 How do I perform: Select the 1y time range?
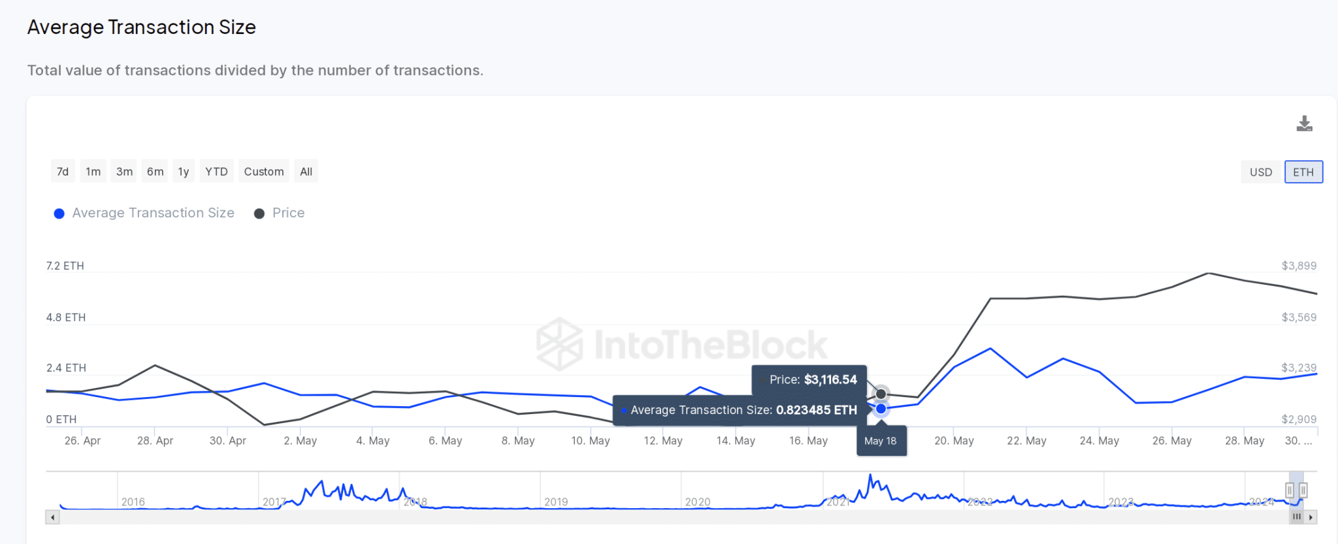tap(184, 172)
